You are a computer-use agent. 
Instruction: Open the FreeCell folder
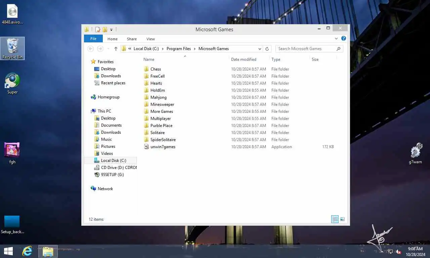(x=157, y=76)
